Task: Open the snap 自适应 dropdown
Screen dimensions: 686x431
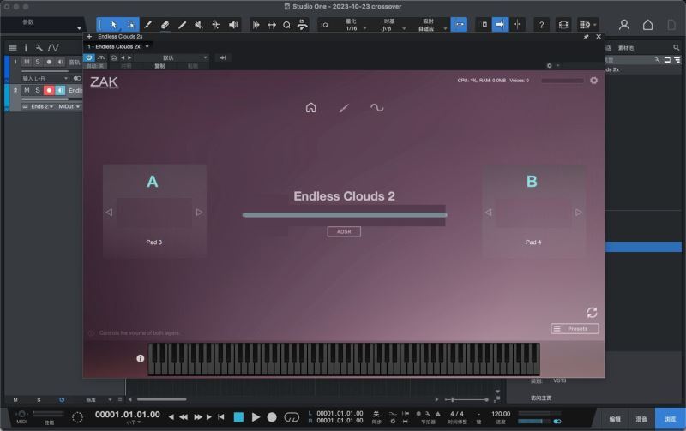Action: pyautogui.click(x=431, y=28)
